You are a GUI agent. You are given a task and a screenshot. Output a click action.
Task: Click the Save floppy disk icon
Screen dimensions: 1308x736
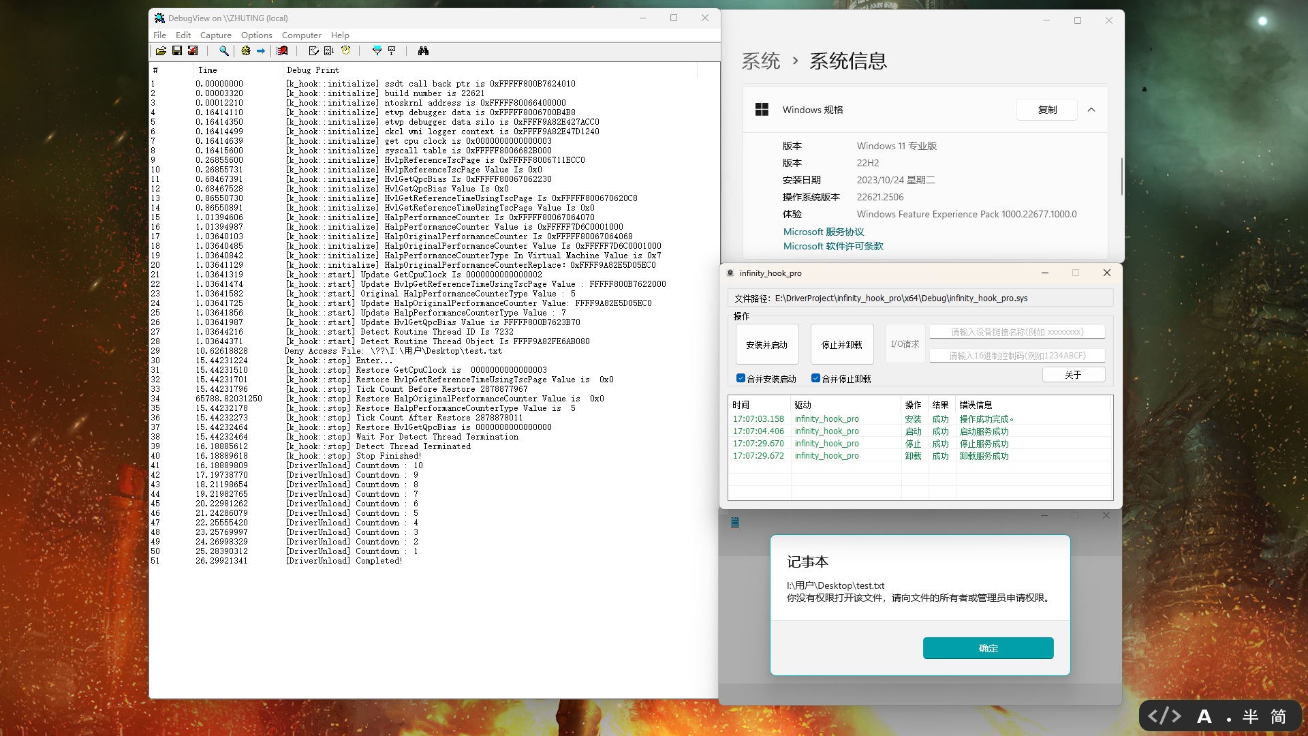(x=177, y=51)
